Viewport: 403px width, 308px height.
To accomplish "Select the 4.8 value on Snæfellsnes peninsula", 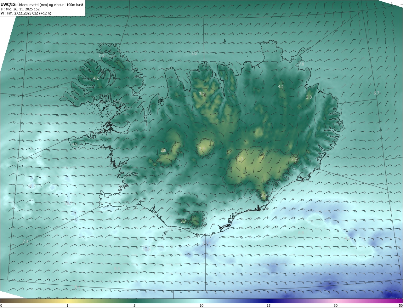I will click(x=75, y=145).
